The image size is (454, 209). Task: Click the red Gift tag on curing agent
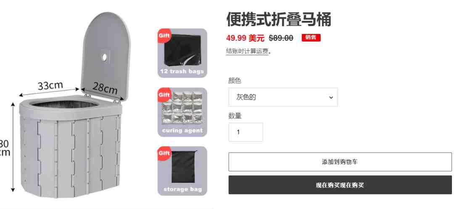click(x=164, y=95)
